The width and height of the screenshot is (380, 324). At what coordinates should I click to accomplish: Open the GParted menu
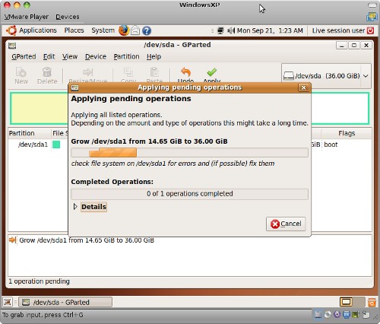[24, 56]
